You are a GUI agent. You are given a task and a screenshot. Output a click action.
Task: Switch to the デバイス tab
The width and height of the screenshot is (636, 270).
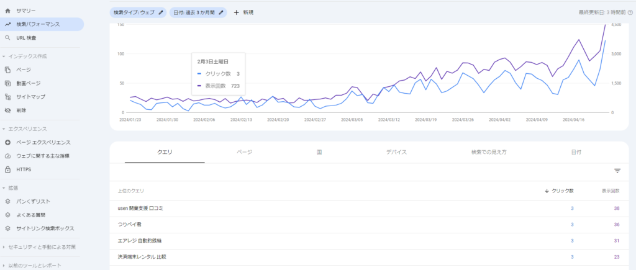396,153
